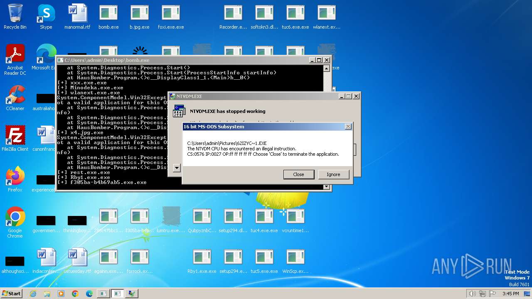
Task: Open Action Center flag in tray
Action: [x=493, y=294]
